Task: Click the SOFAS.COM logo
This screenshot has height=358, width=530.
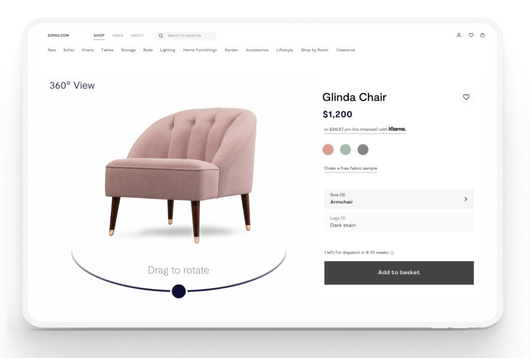Action: coord(58,36)
